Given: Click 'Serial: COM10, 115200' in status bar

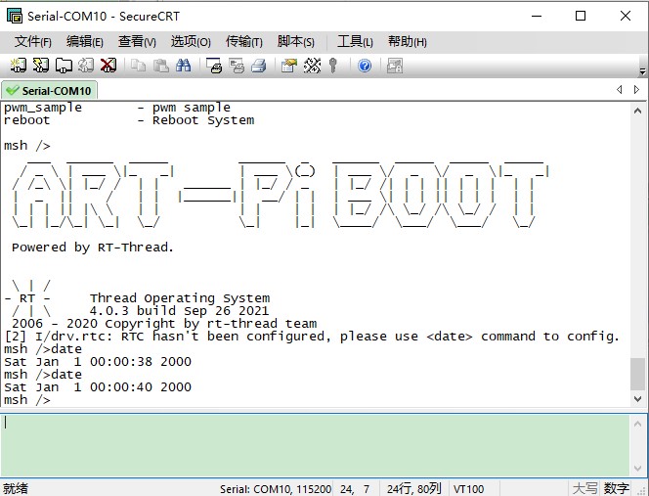Looking at the screenshot, I should [x=276, y=489].
